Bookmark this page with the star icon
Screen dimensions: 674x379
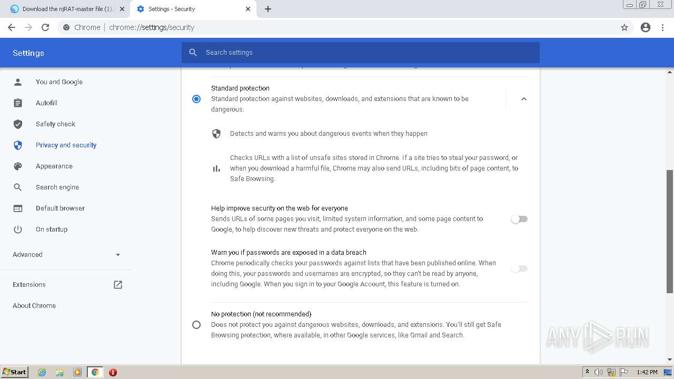[625, 27]
